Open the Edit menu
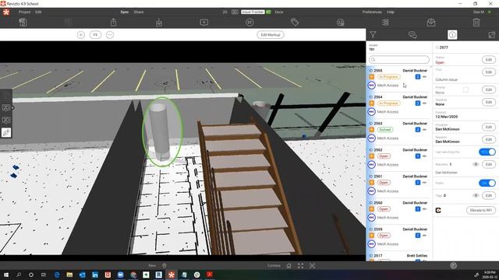Screen dimensions: 499x280 tap(38, 12)
